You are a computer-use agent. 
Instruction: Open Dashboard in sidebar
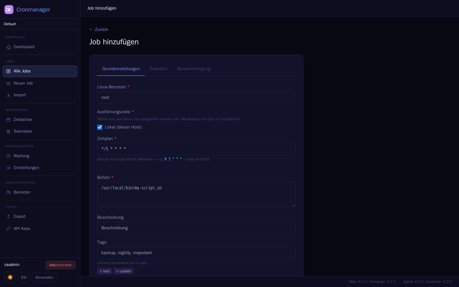click(x=40, y=47)
